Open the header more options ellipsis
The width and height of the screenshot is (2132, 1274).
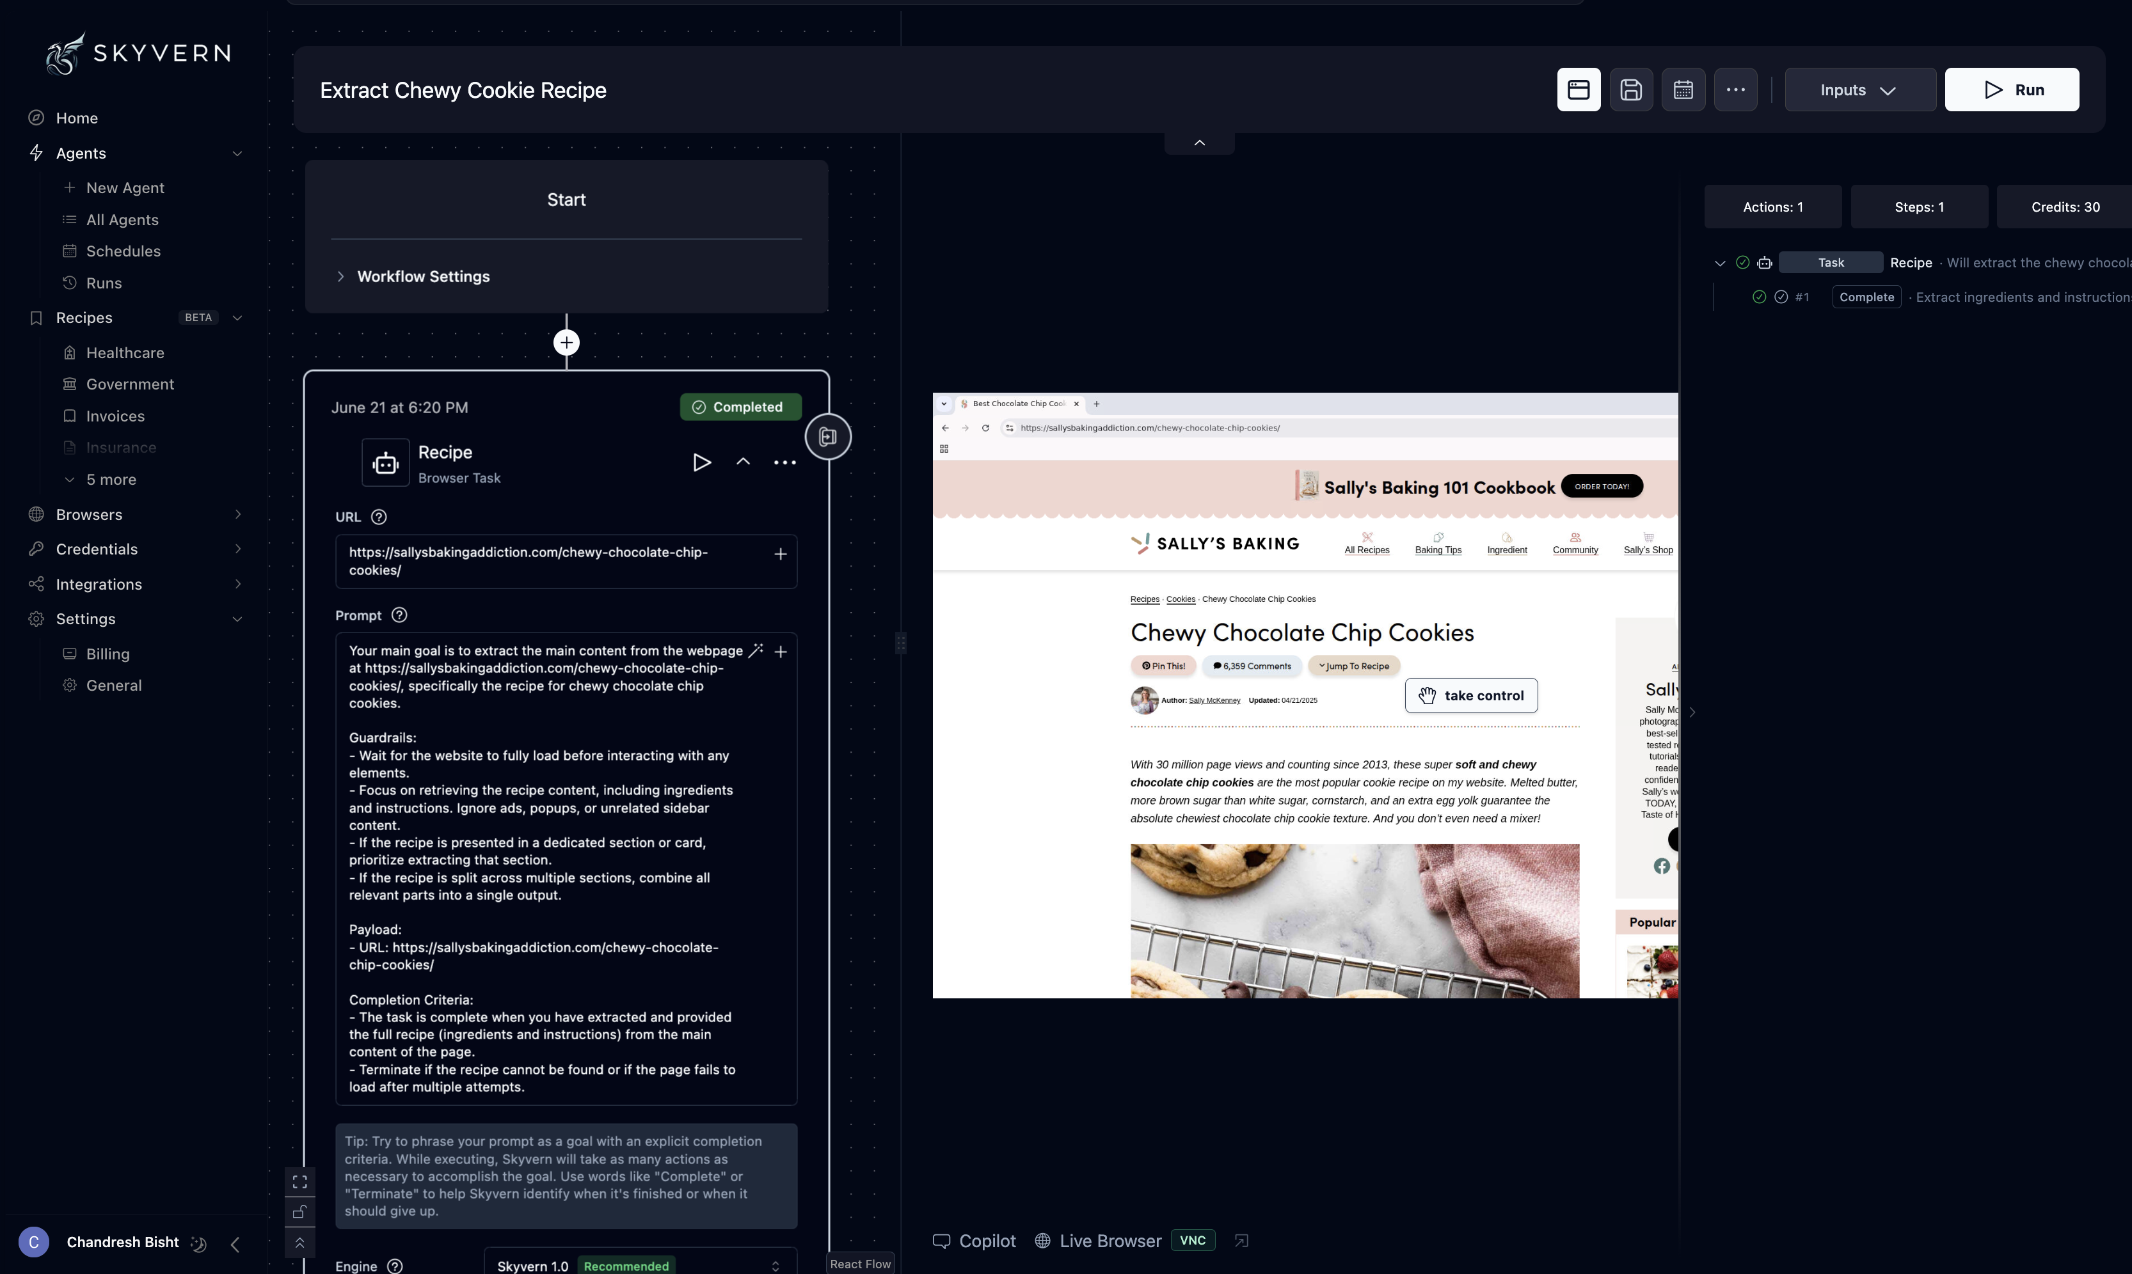point(1735,90)
